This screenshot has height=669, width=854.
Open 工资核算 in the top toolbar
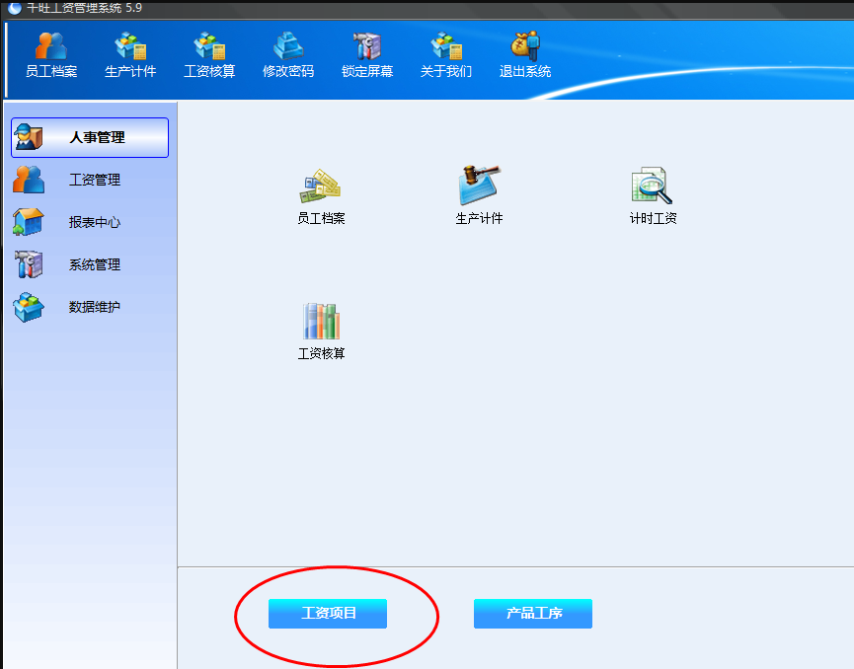(209, 54)
